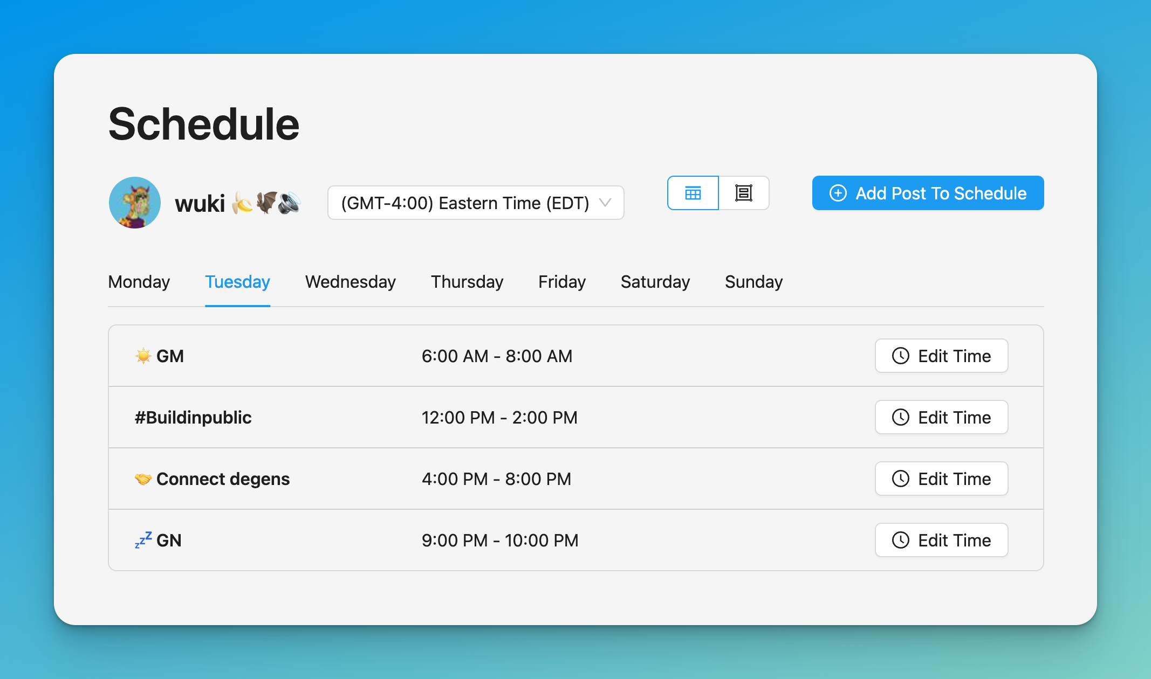Click the clock icon next to GM
Image resolution: width=1151 pixels, height=679 pixels.
click(x=900, y=355)
